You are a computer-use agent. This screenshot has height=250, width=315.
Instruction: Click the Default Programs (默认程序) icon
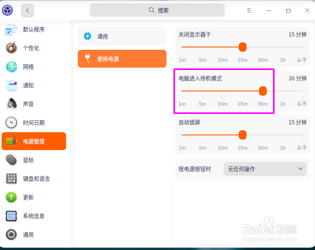point(11,30)
